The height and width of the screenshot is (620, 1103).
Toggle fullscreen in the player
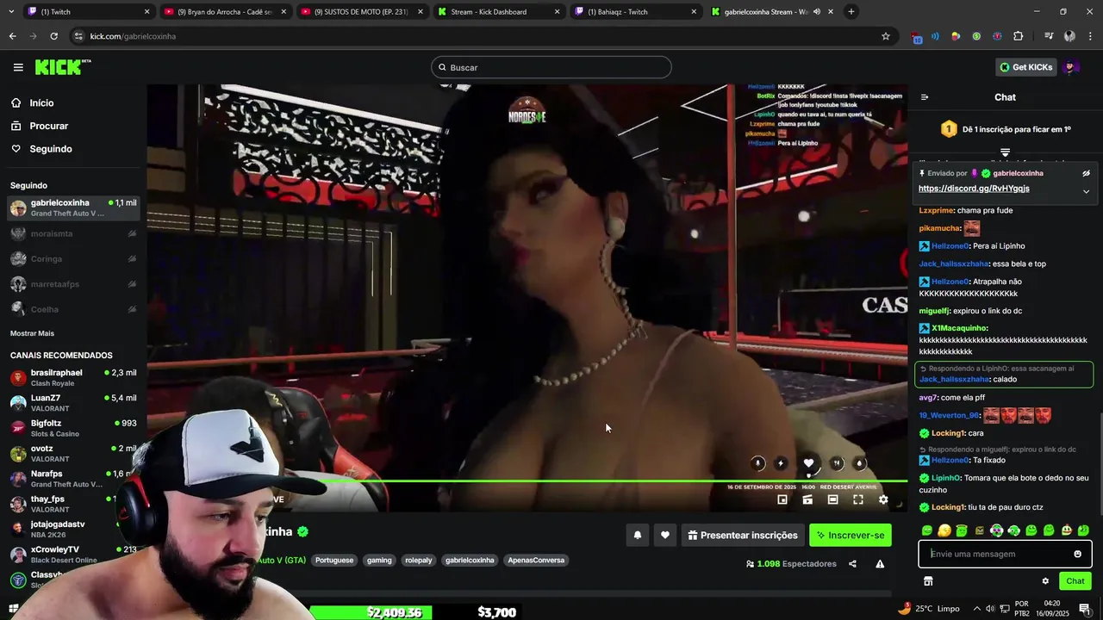click(x=858, y=499)
